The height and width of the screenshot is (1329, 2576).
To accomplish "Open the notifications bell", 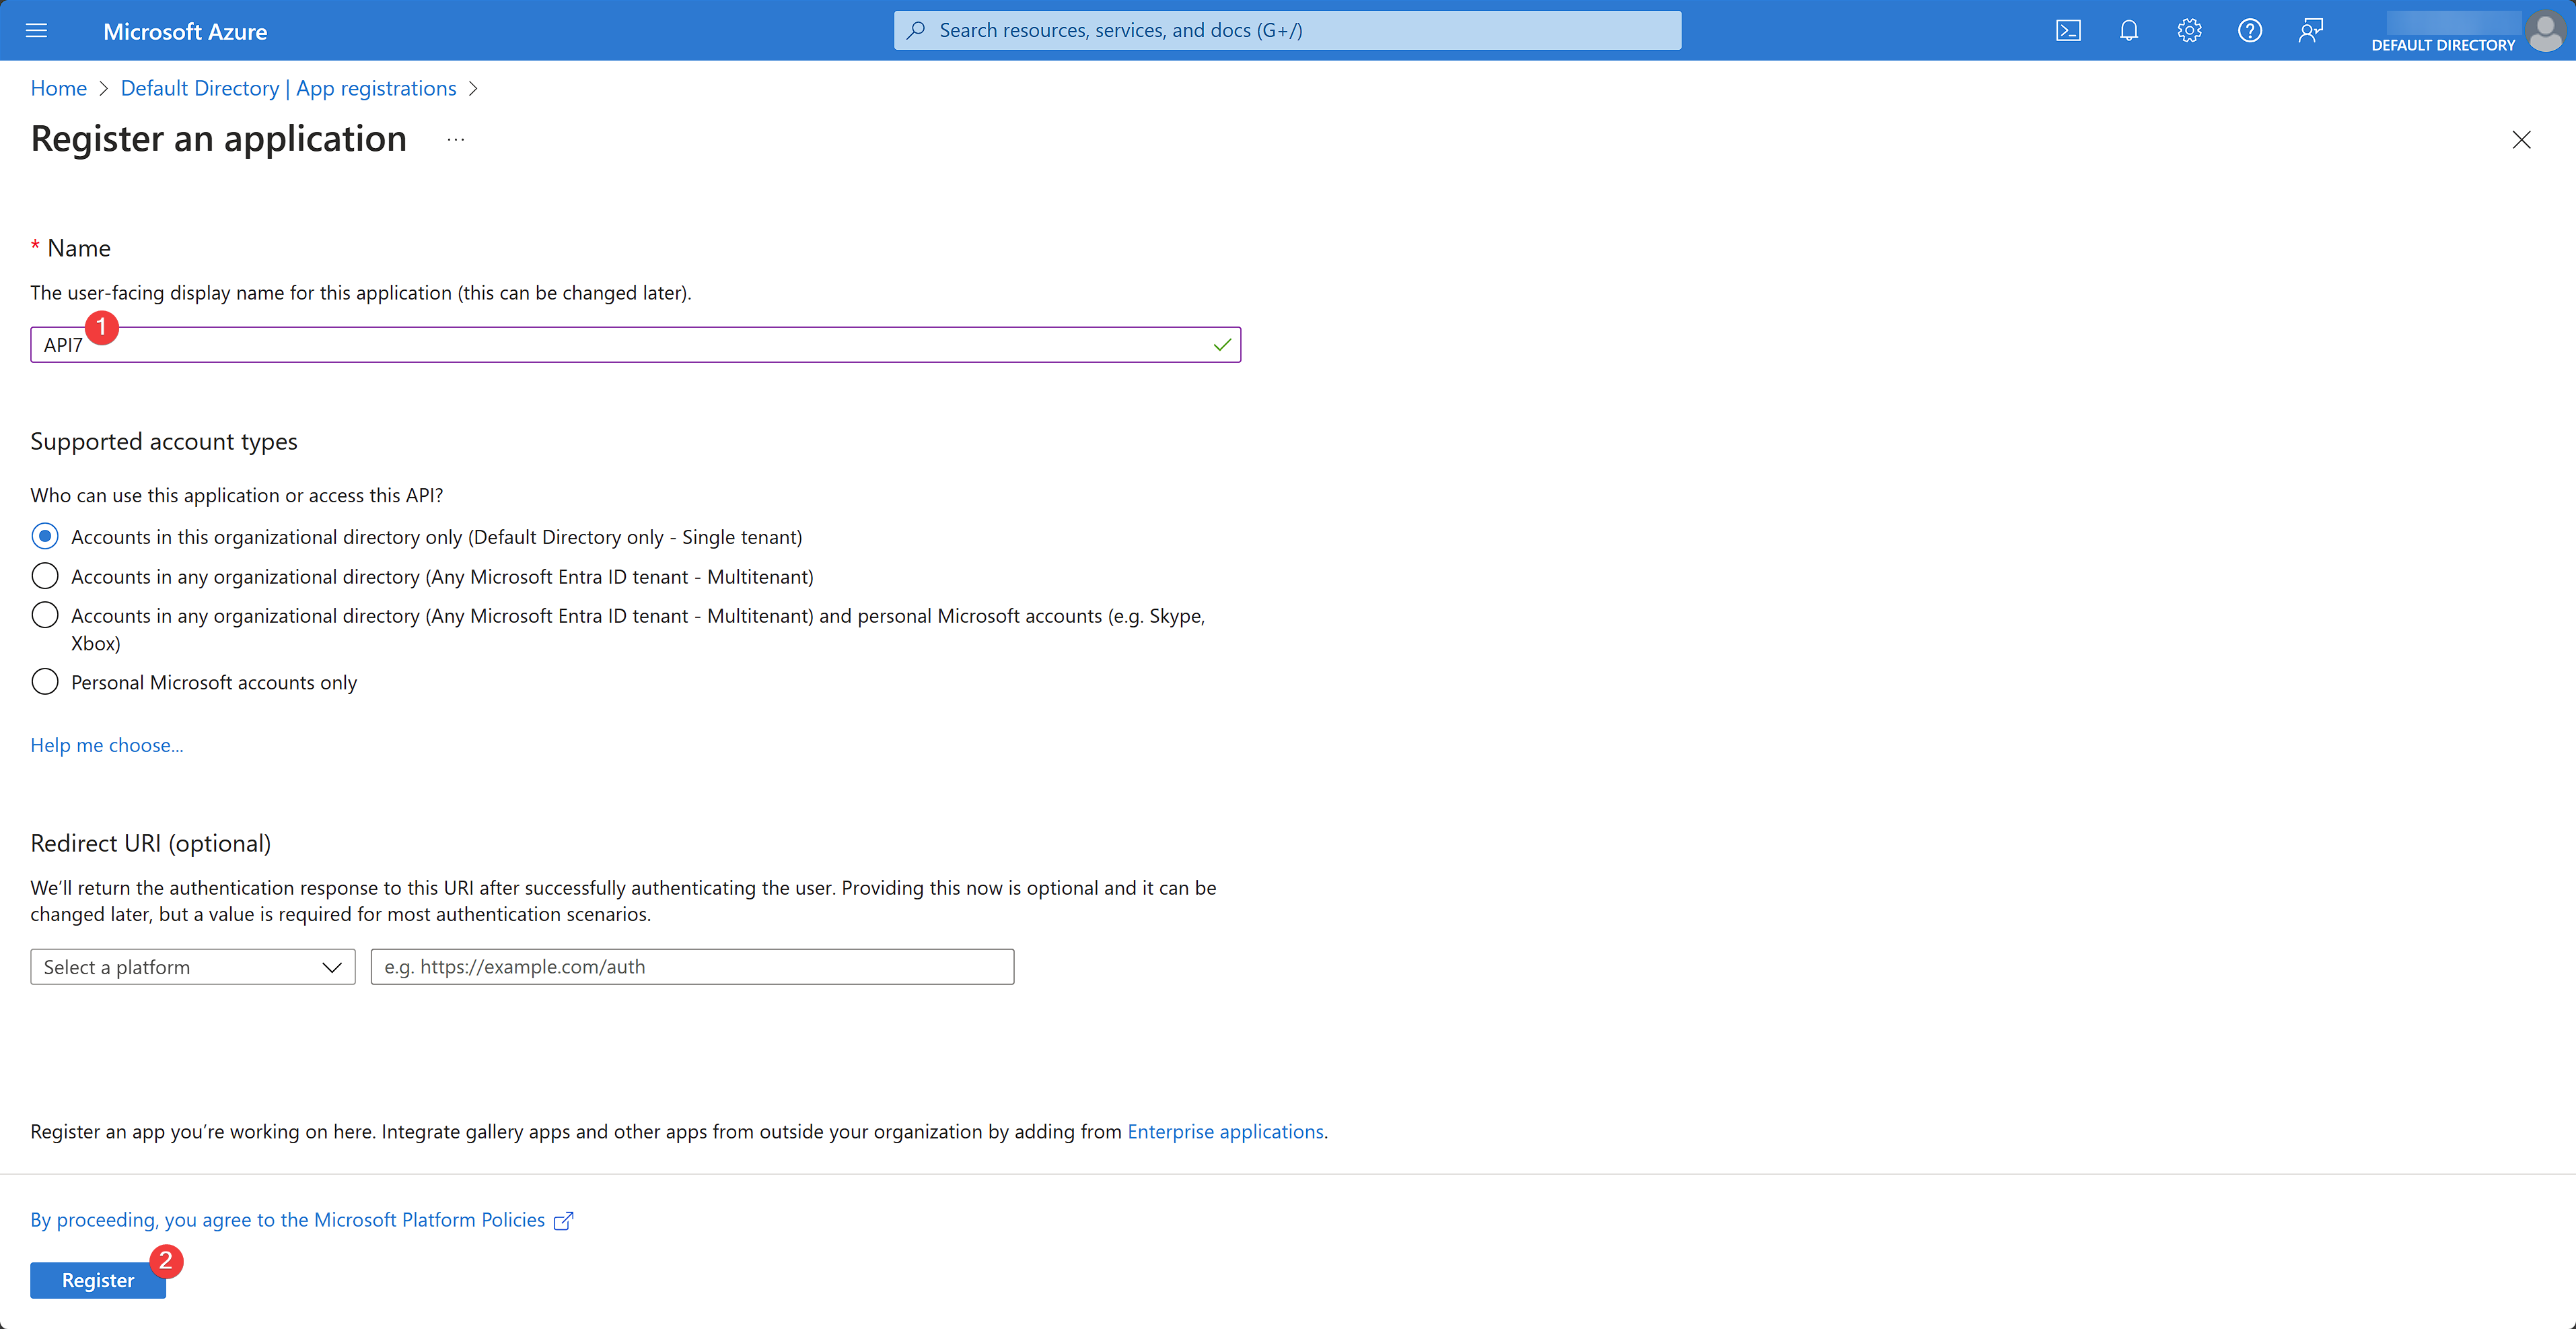I will coord(2129,30).
